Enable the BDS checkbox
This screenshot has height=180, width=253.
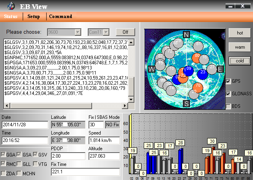(x=229, y=106)
